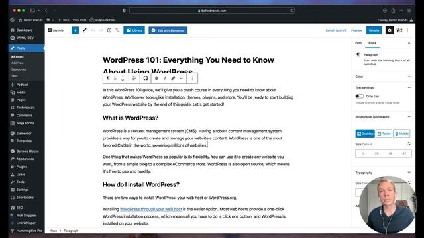Screen dimensions: 424x238
Task: Open Appearance in the admin menu
Action: (x=25, y=159)
